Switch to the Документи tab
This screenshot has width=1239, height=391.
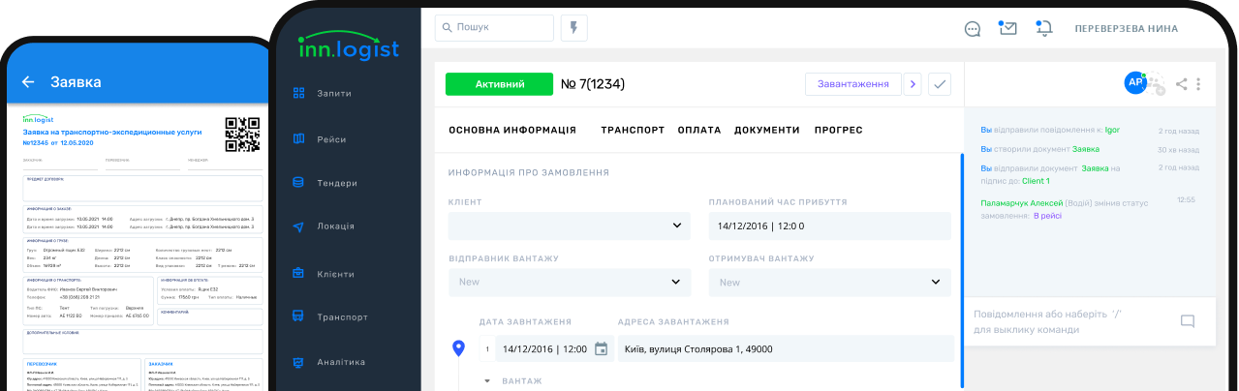766,130
